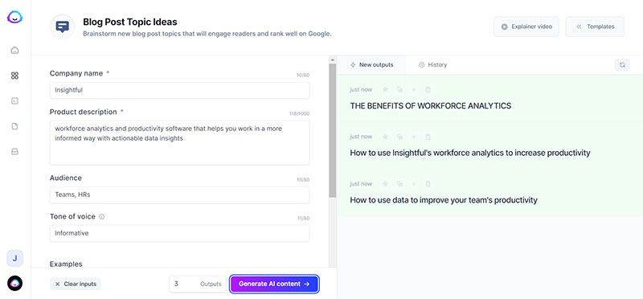Screen dimensions: 643x299
Task: Click Generate AI content button
Action: pyautogui.click(x=274, y=284)
